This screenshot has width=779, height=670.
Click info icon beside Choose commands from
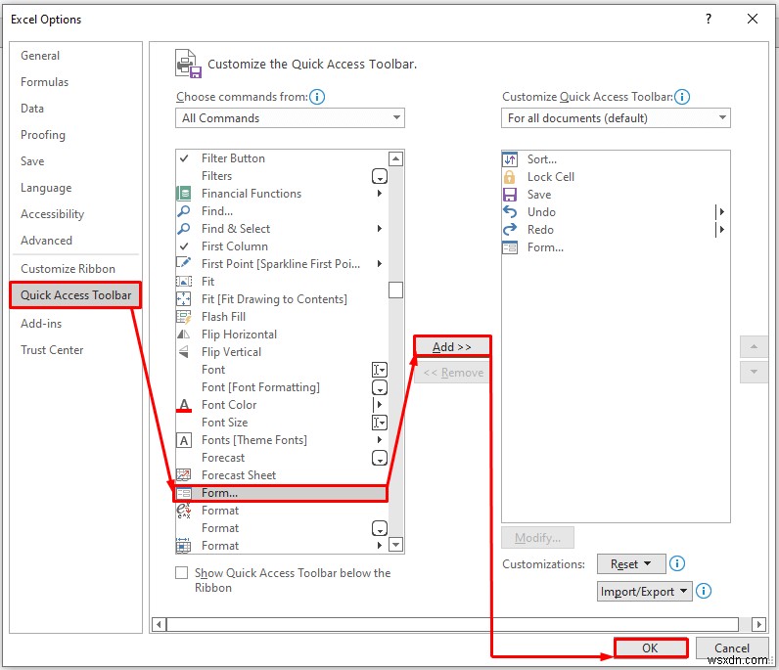(317, 97)
